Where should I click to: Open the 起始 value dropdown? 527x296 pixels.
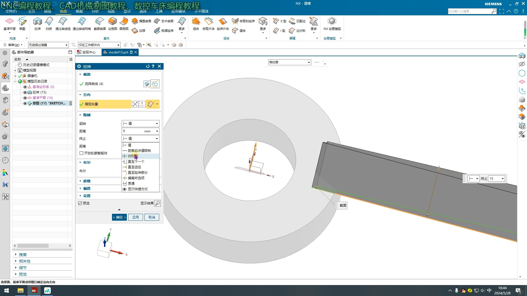click(x=140, y=124)
